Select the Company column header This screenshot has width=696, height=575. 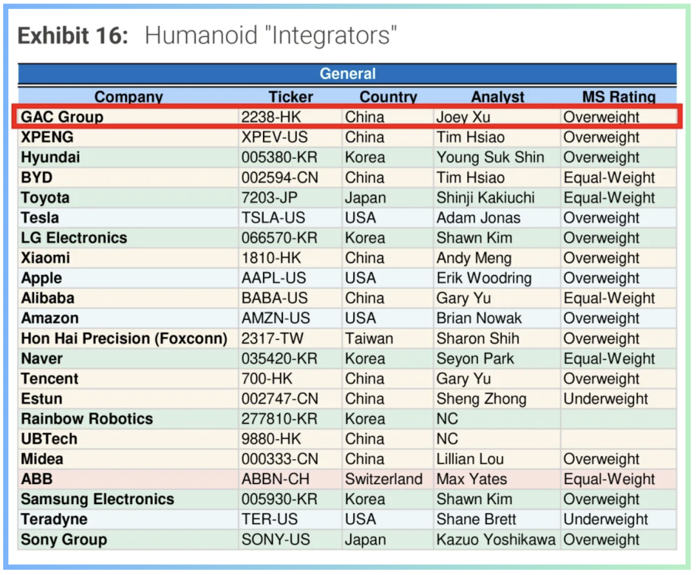[128, 97]
